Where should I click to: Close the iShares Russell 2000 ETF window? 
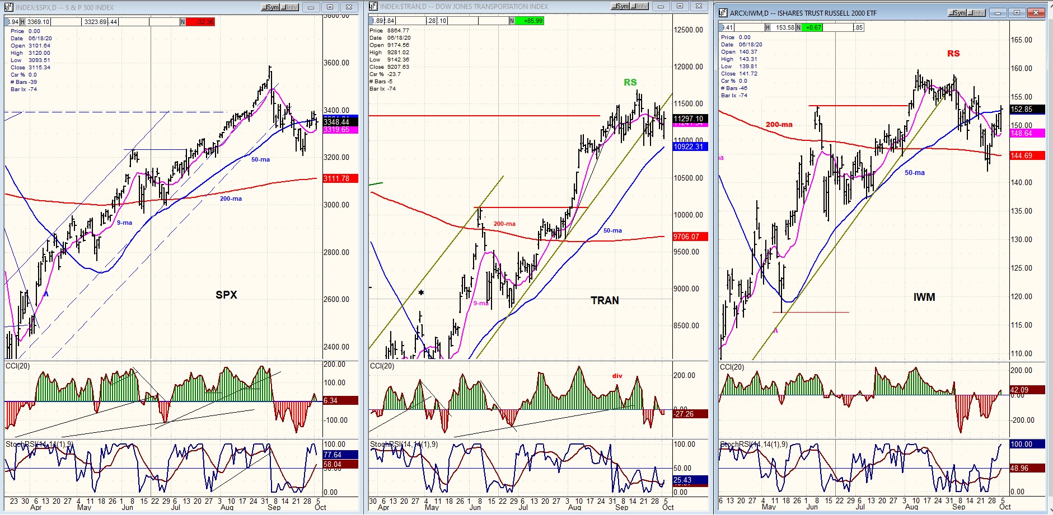click(1036, 13)
